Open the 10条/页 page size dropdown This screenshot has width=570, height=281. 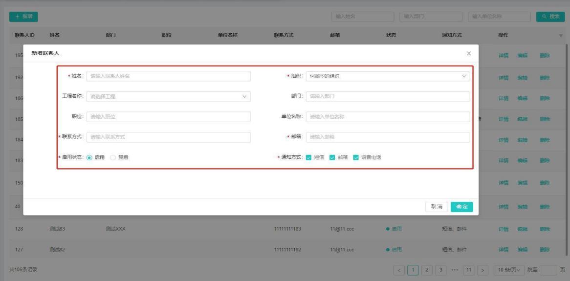pos(508,269)
